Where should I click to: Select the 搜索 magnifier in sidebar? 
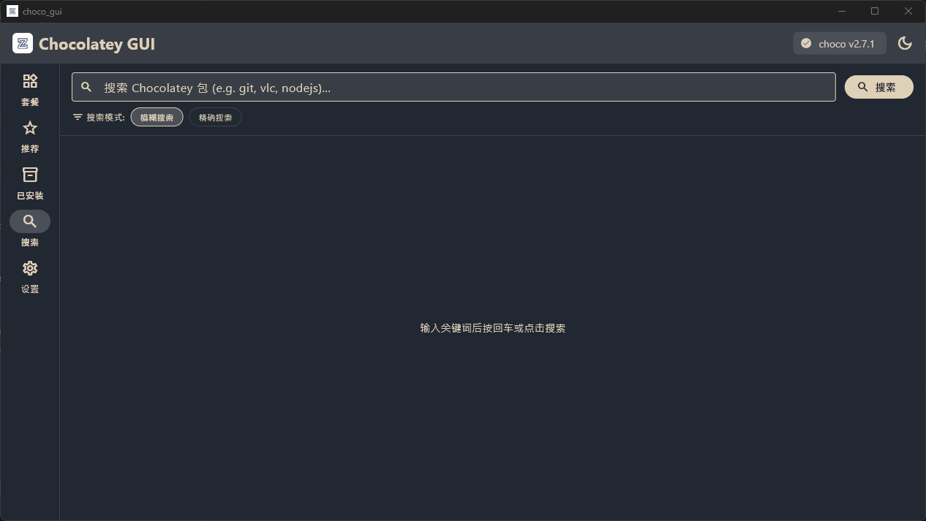click(x=30, y=221)
